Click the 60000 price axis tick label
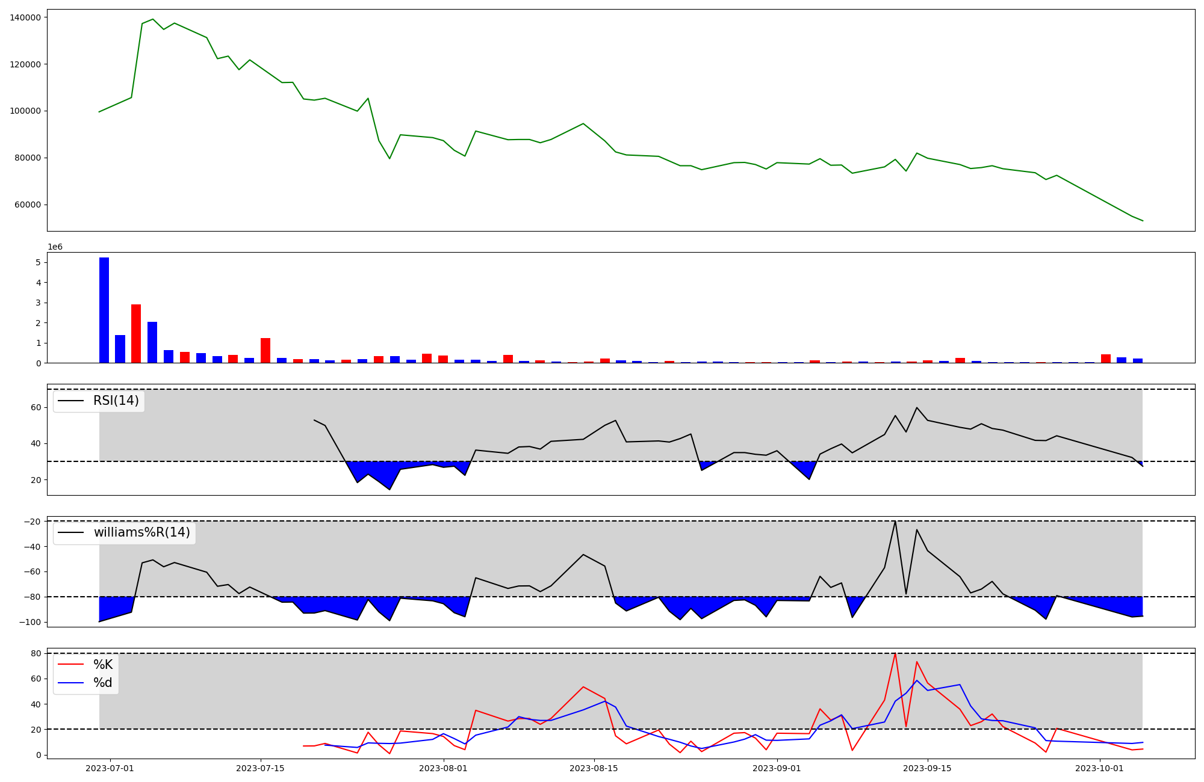This screenshot has height=782, width=1204. (x=28, y=205)
